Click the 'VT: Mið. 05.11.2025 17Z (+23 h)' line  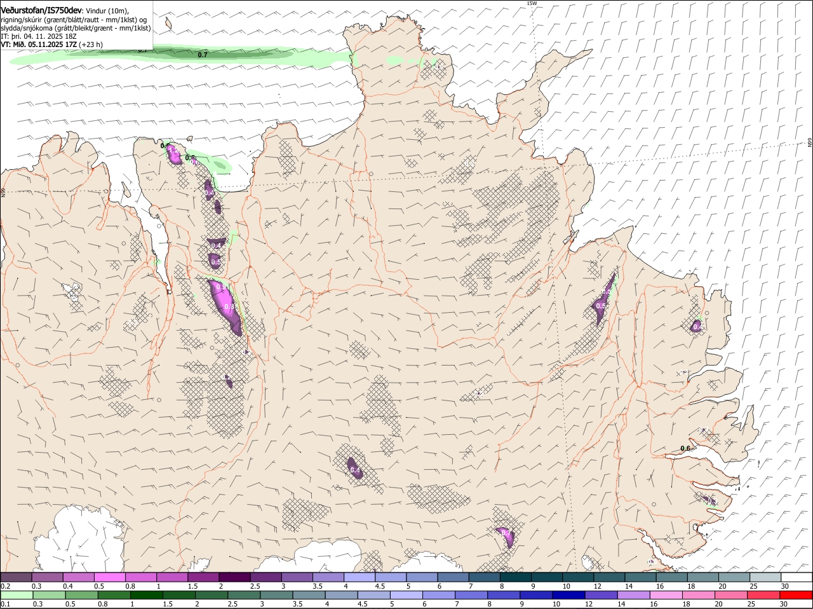[x=51, y=44]
